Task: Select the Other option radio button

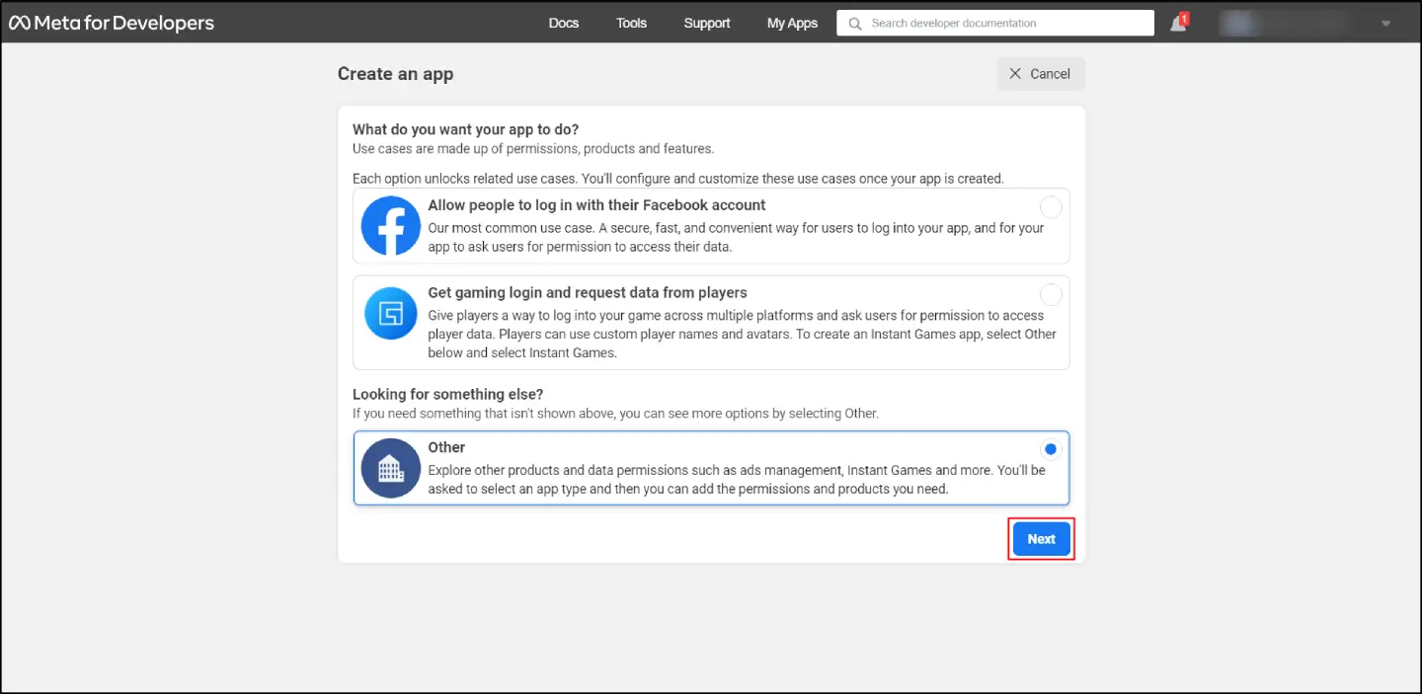Action: pos(1051,449)
